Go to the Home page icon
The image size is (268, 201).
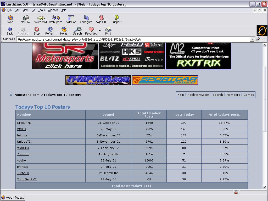pyautogui.click(x=64, y=31)
